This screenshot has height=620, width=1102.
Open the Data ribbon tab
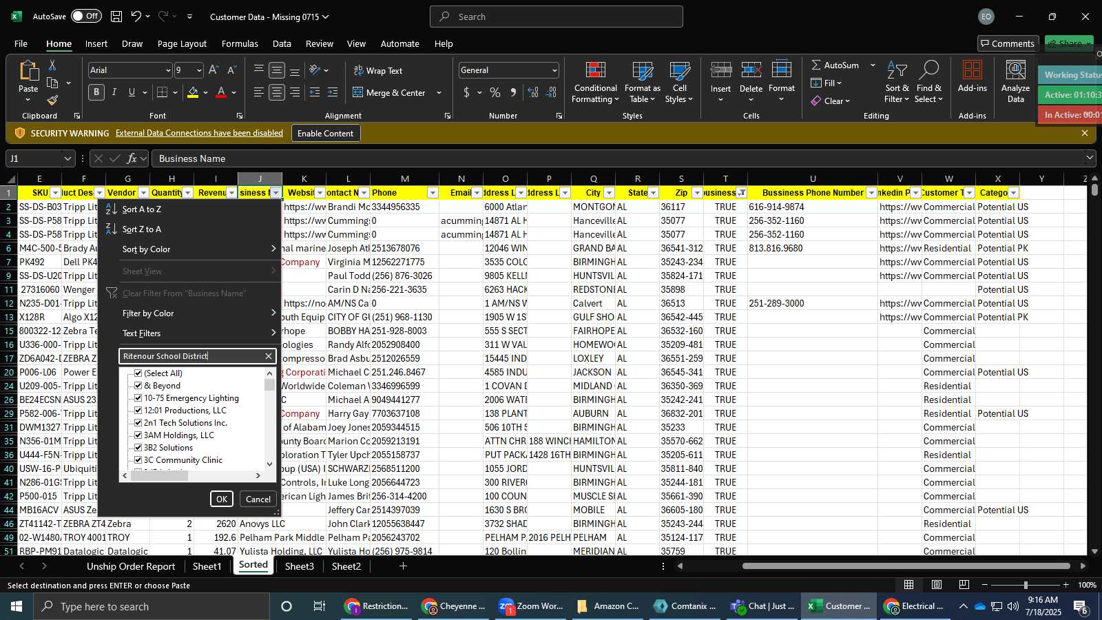[282, 43]
